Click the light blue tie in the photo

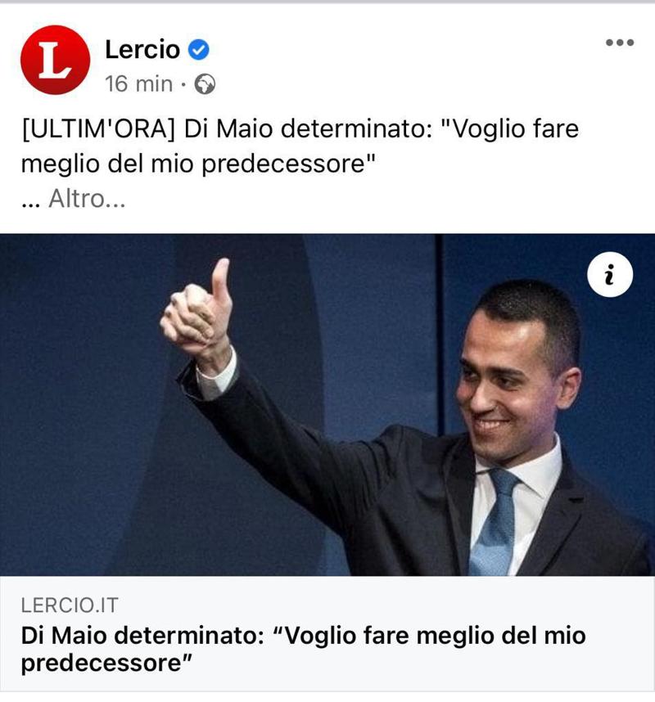pyautogui.click(x=496, y=521)
